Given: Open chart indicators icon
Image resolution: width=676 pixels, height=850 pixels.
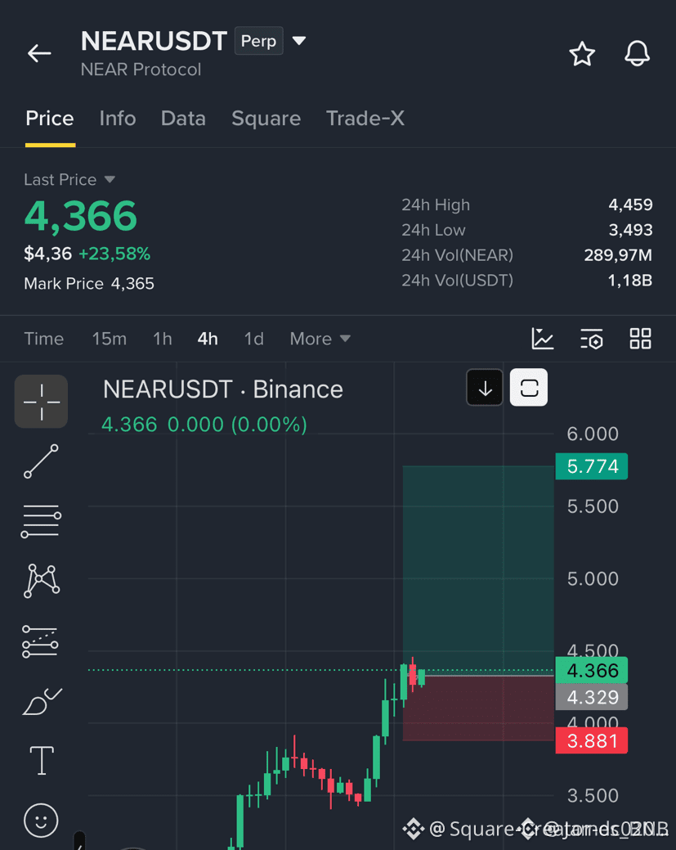Looking at the screenshot, I should pyautogui.click(x=542, y=339).
